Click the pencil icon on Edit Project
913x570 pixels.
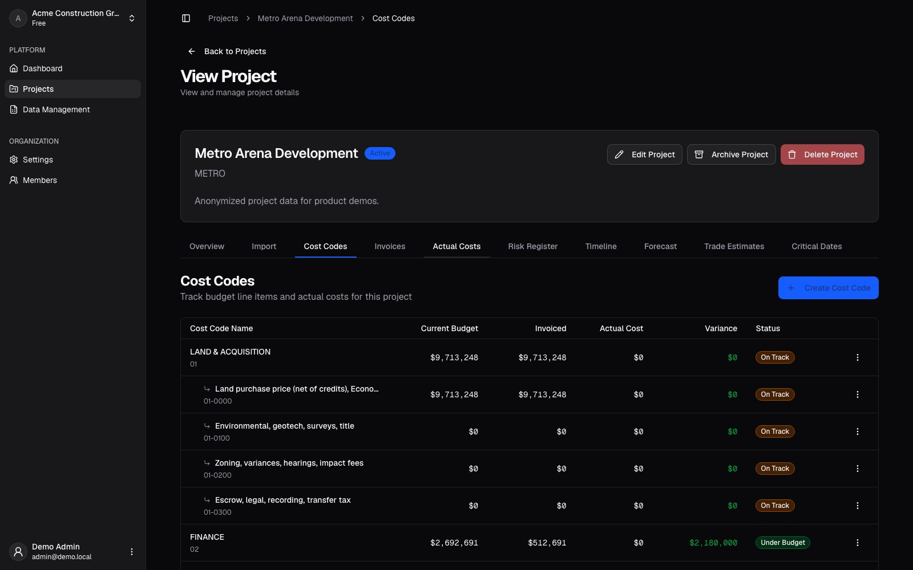click(619, 154)
